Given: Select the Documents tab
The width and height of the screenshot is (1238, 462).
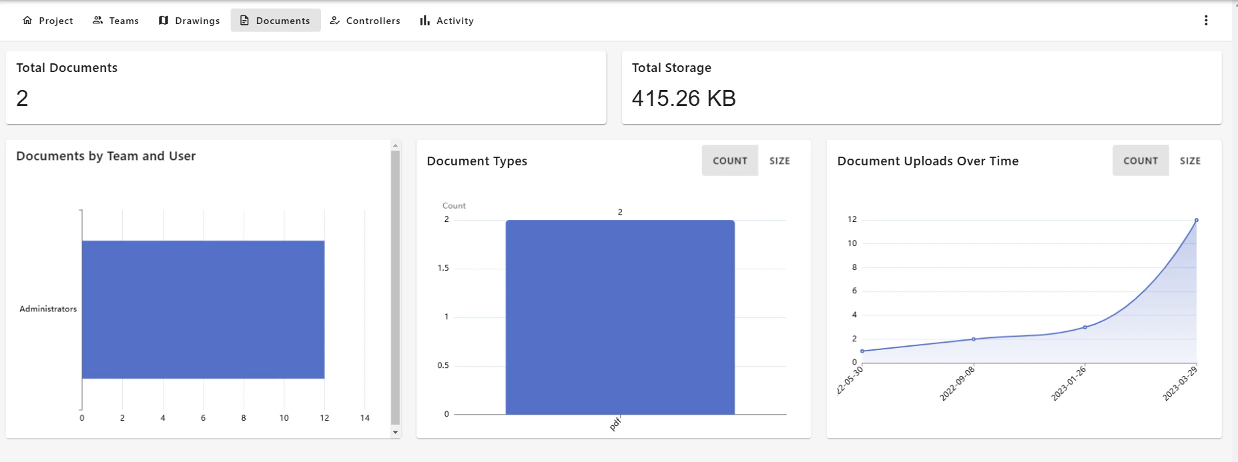Looking at the screenshot, I should pyautogui.click(x=276, y=21).
